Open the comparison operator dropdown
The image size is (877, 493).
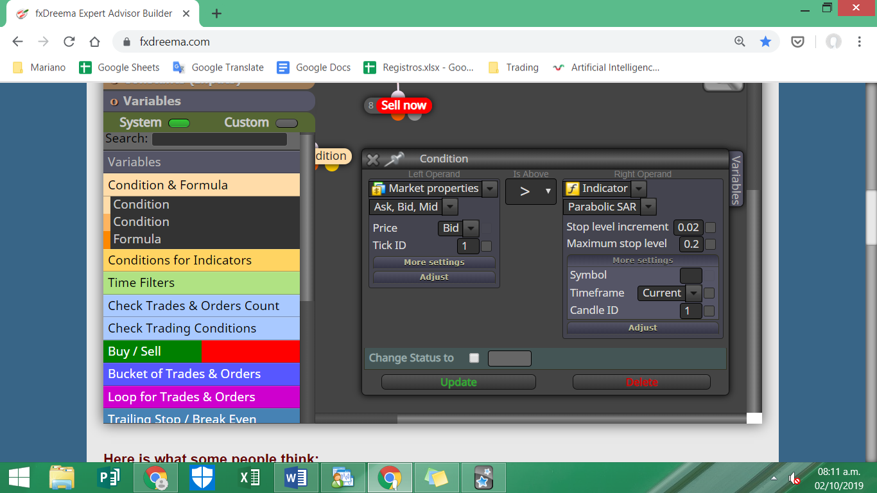click(x=531, y=191)
